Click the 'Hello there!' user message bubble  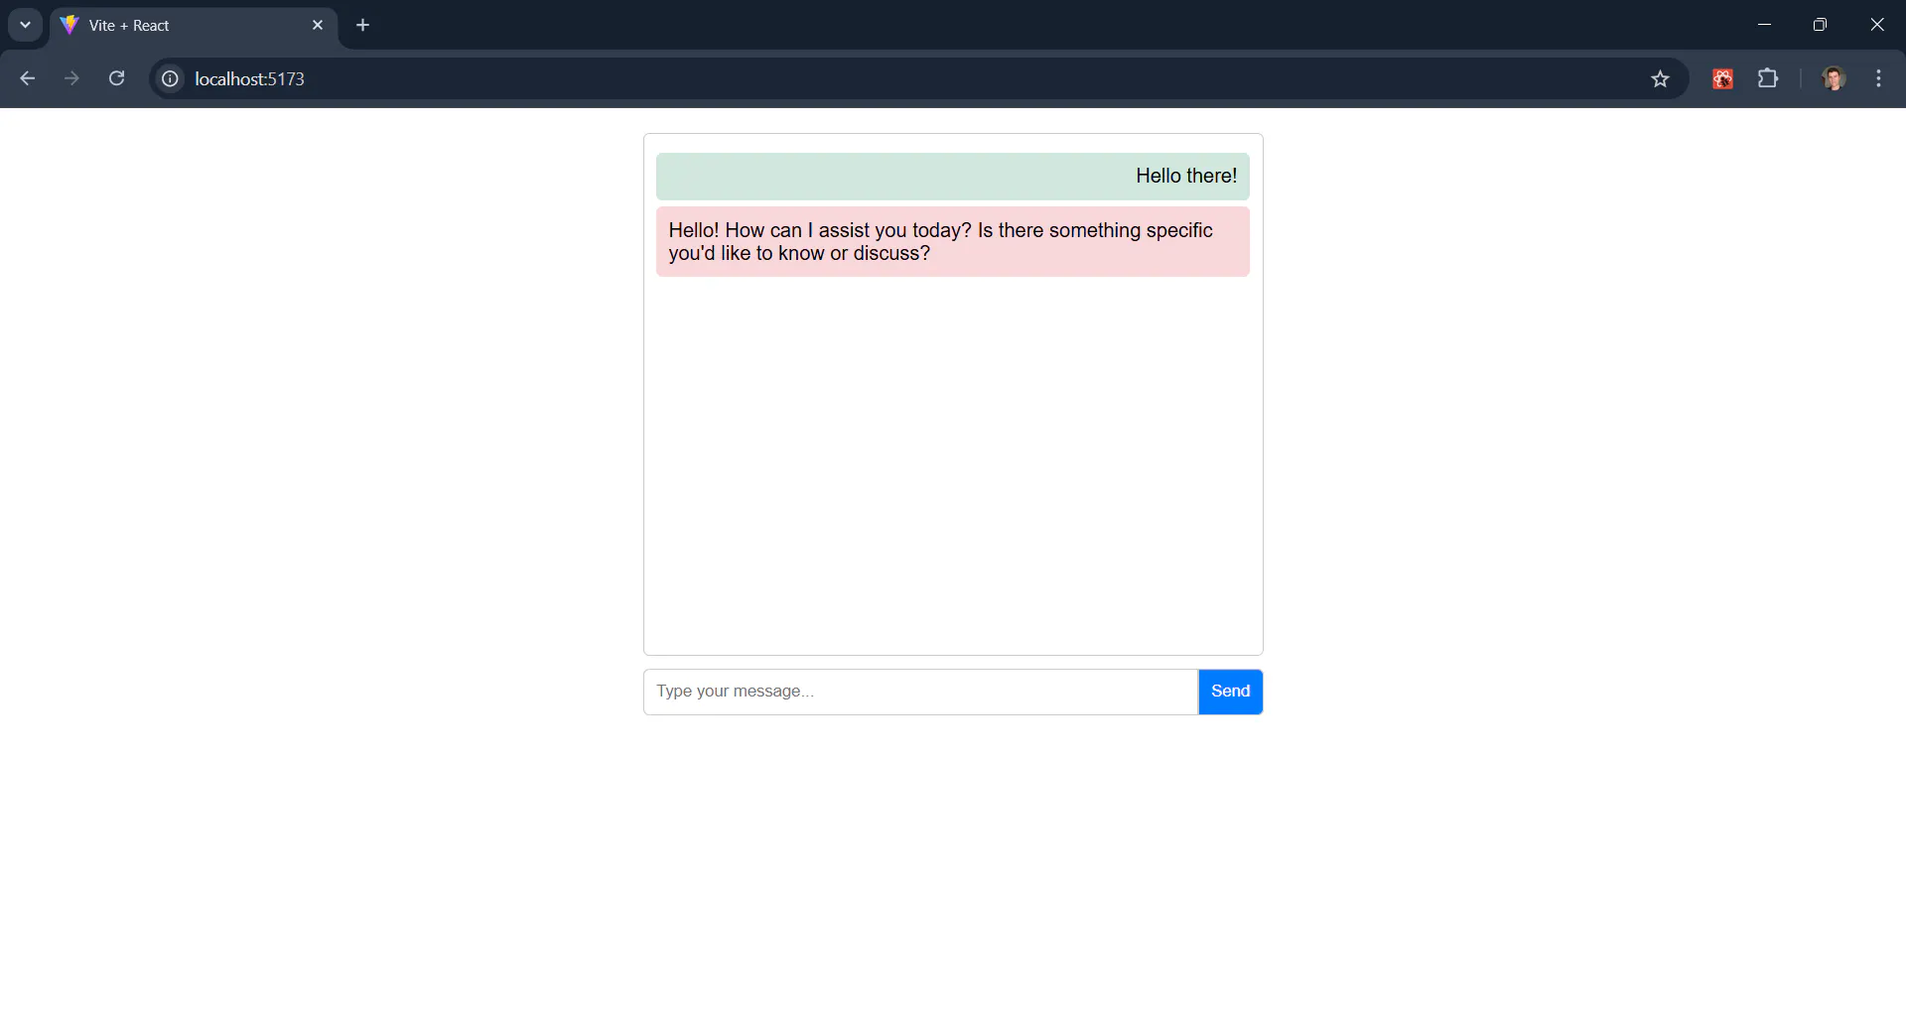coord(952,177)
